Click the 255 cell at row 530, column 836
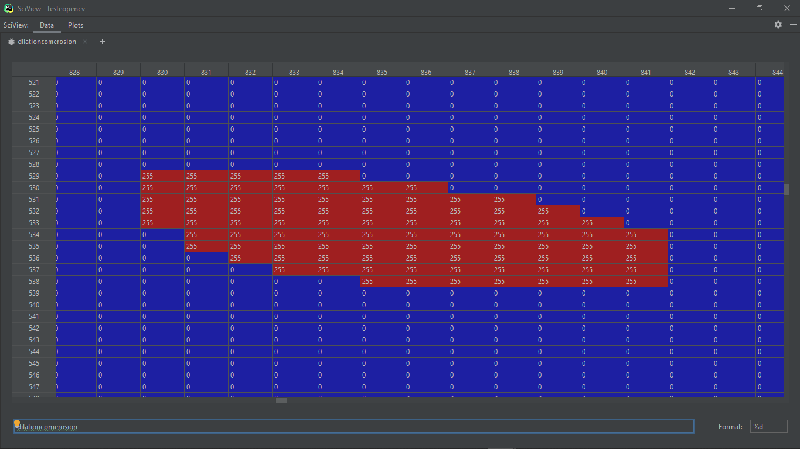The width and height of the screenshot is (800, 449). [426, 188]
